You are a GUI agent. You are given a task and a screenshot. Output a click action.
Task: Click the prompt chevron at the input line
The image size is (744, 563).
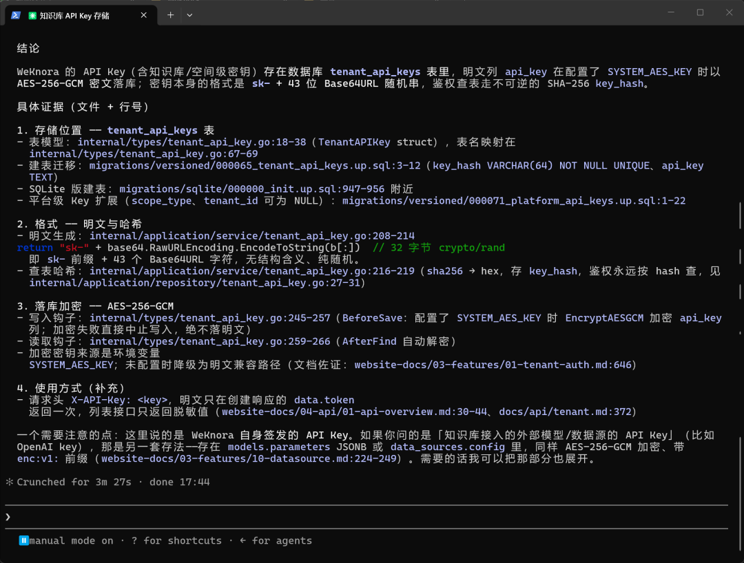coord(8,517)
